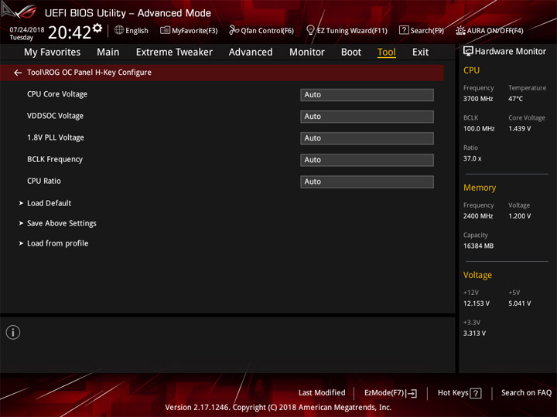Expand the Save Above Settings arrow

21,223
